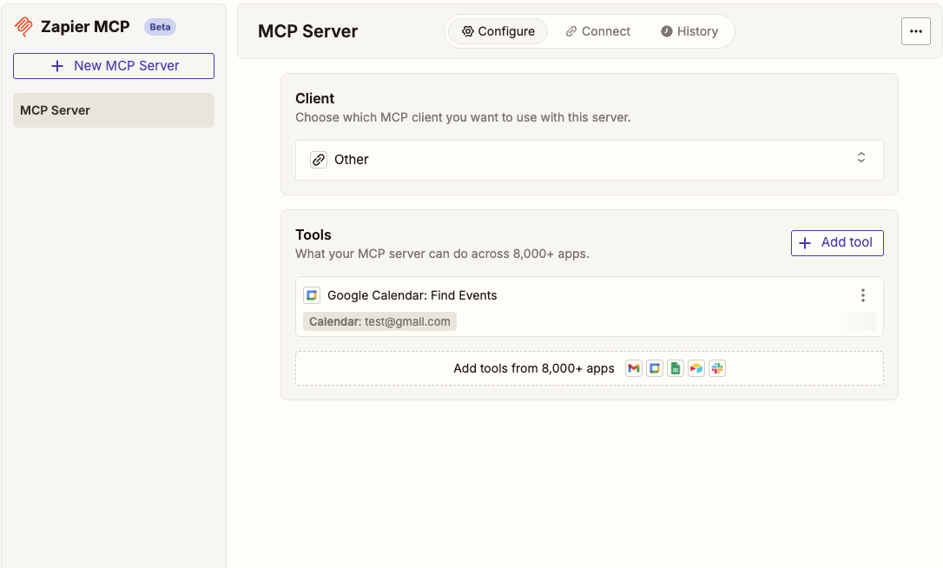Click the Google Calendar icon in add-tools row

point(655,368)
